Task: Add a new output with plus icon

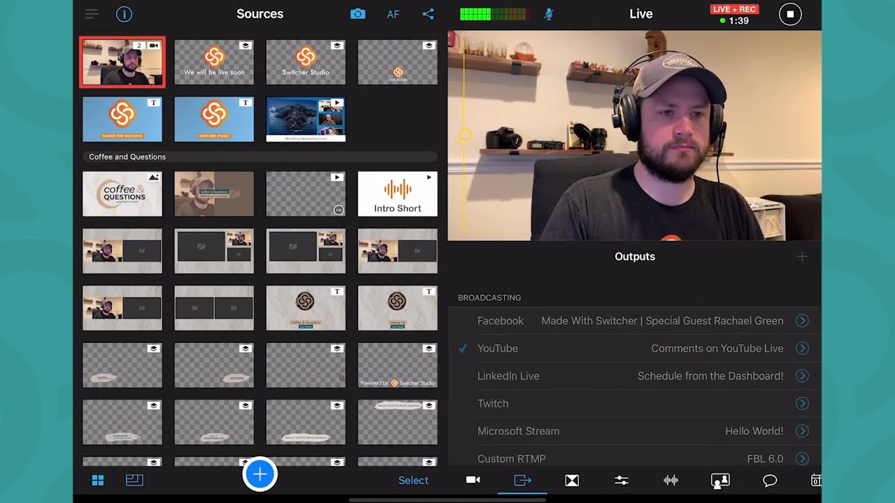Action: [802, 257]
